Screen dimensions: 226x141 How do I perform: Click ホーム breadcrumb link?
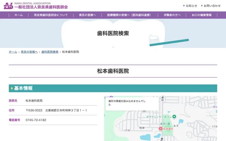(13, 52)
